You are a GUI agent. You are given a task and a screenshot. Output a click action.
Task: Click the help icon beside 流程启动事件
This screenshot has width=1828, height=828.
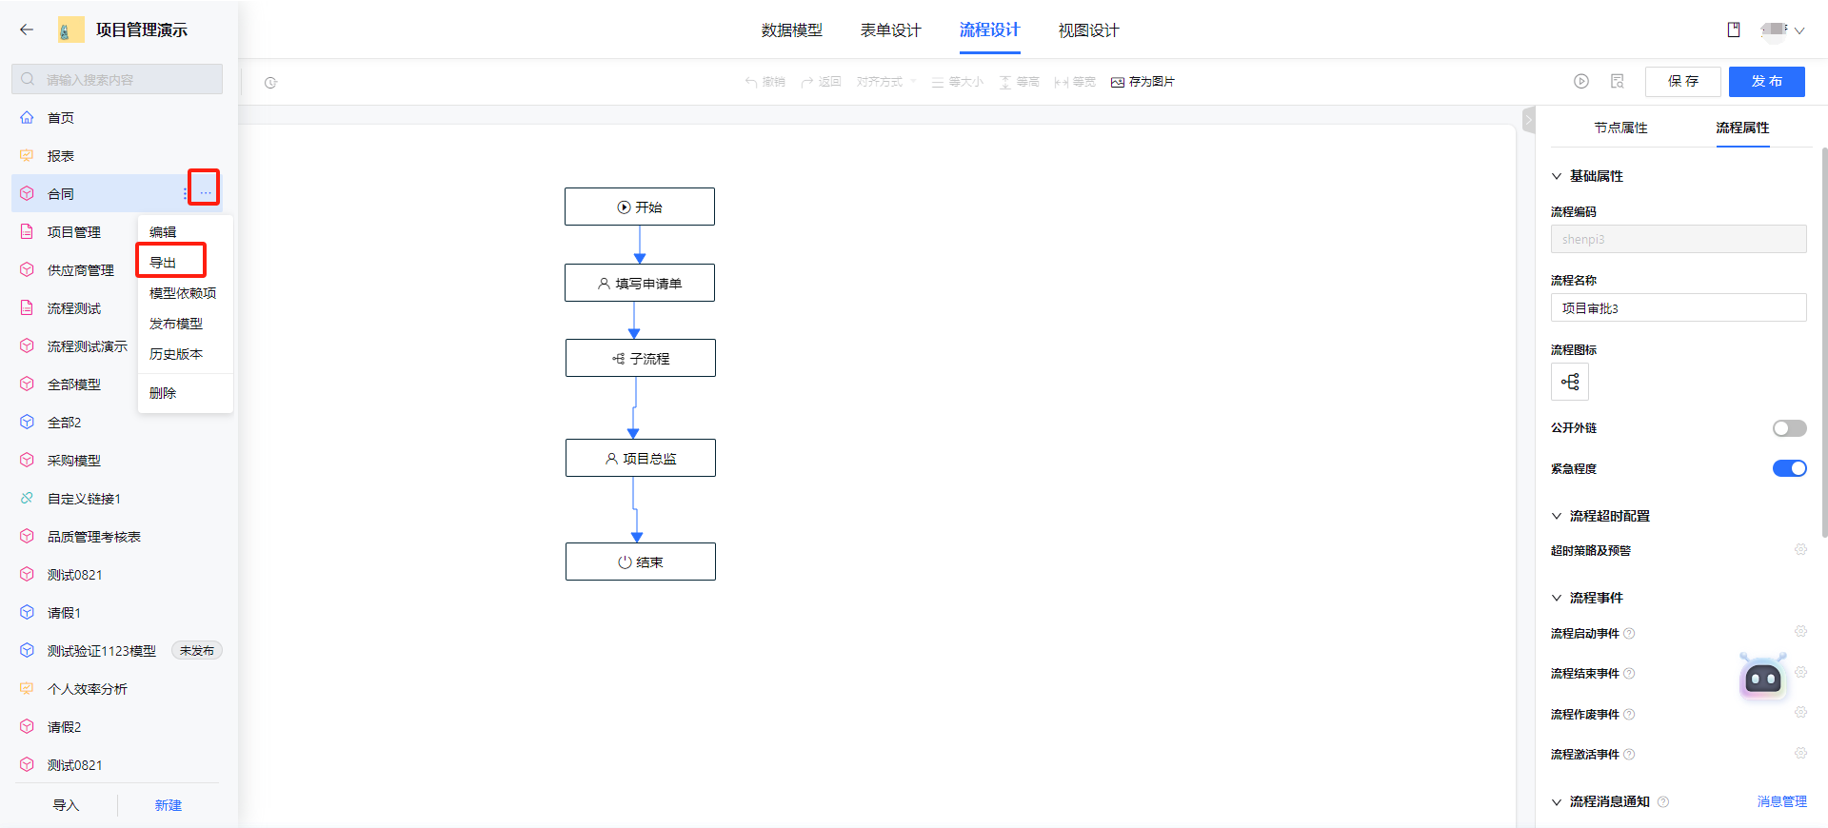click(x=1629, y=634)
